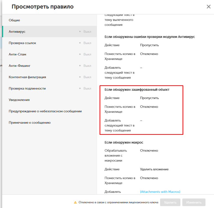Click the Анти-Фишинг Выкл status
The height and width of the screenshot is (208, 214).
point(87,66)
